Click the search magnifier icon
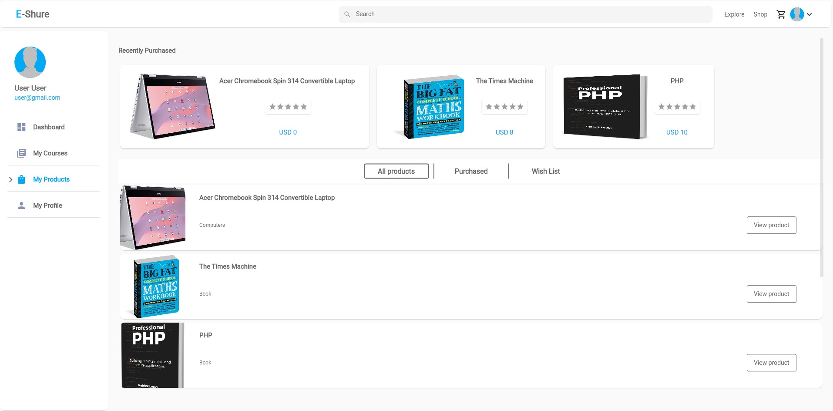 pyautogui.click(x=347, y=14)
